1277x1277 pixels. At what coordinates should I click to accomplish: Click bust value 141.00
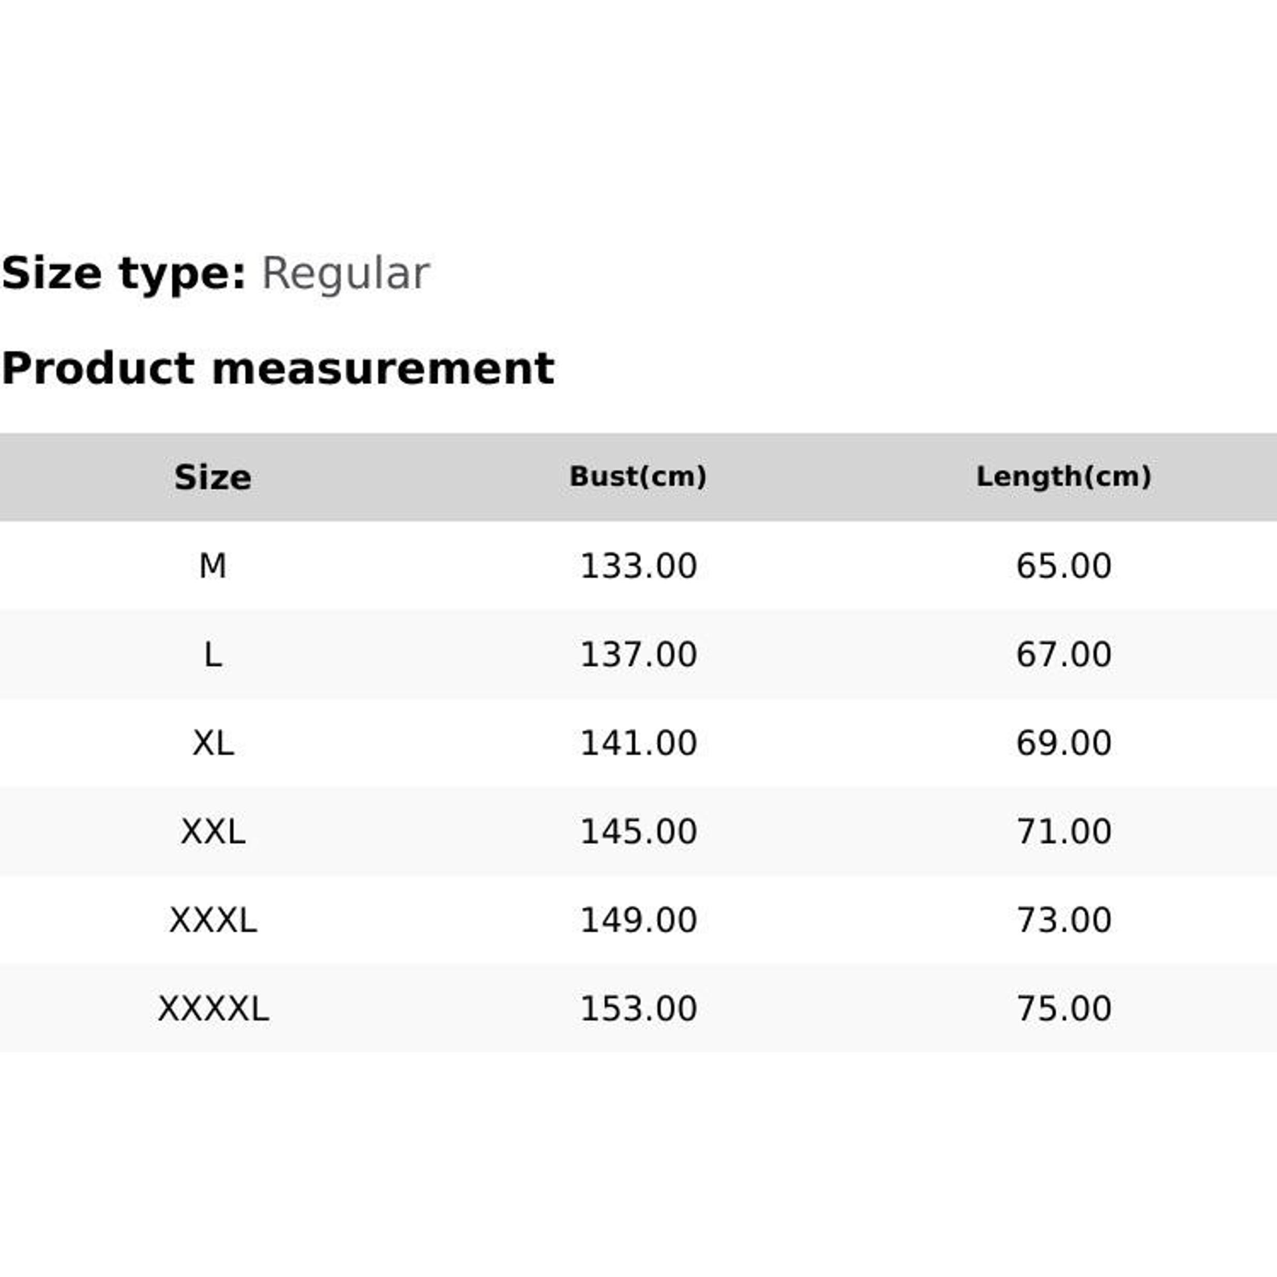[x=638, y=743]
